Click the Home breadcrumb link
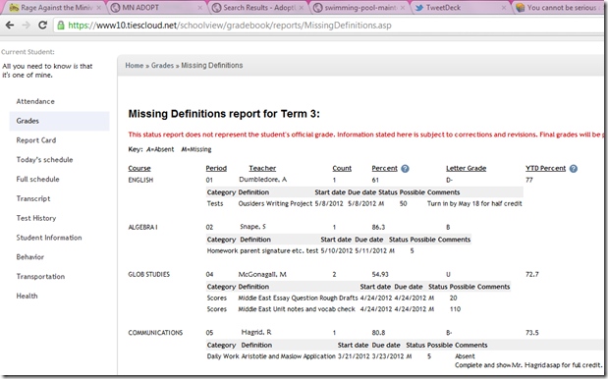Viewport: 608px width, 379px height. 135,66
